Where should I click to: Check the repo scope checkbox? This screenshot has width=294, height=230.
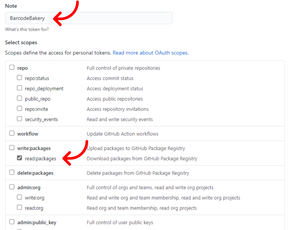click(12, 67)
